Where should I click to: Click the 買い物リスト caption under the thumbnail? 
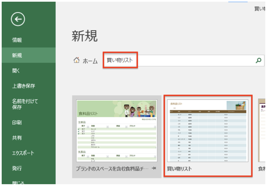pos(179,169)
